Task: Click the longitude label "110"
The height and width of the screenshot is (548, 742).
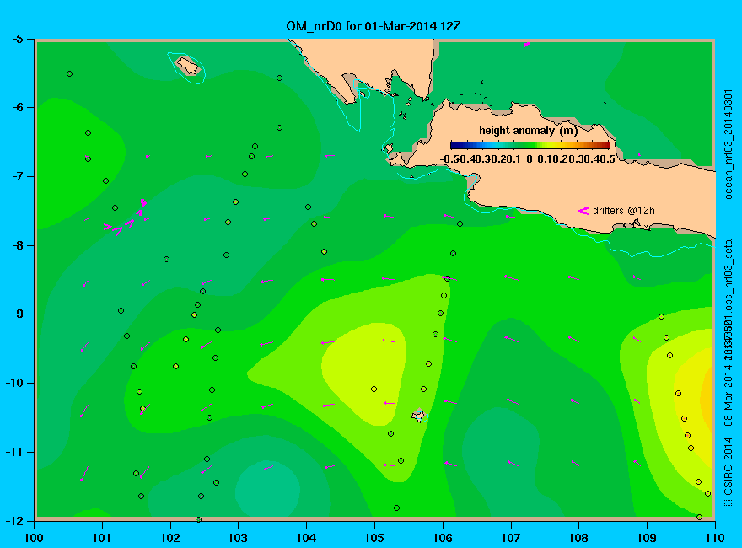Action: [x=715, y=538]
